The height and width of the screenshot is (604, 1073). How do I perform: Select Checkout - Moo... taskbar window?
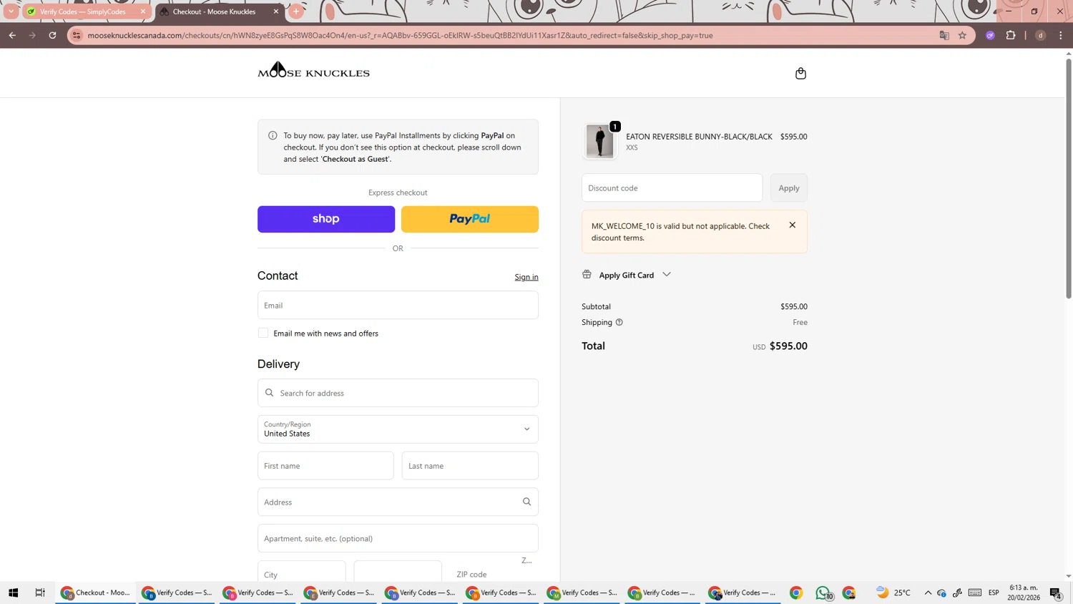click(96, 593)
